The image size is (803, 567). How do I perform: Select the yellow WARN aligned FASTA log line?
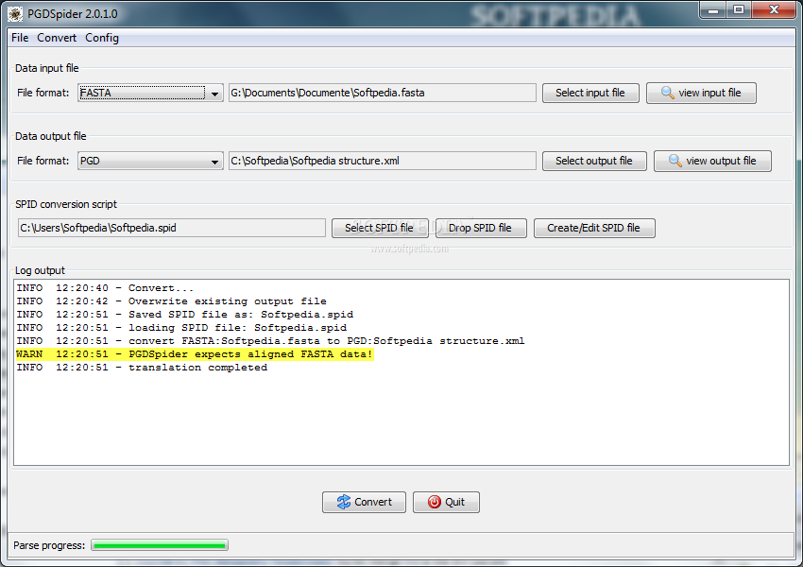(195, 354)
